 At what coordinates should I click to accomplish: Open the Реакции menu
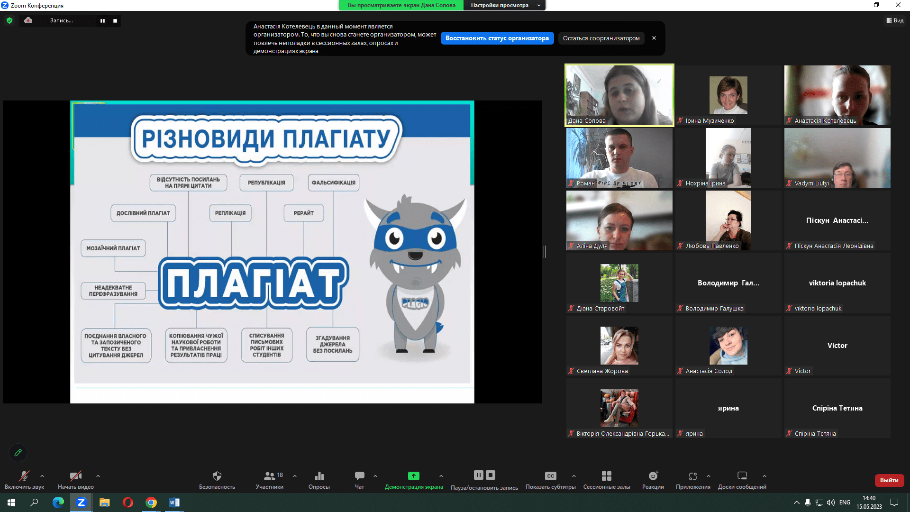pyautogui.click(x=653, y=480)
